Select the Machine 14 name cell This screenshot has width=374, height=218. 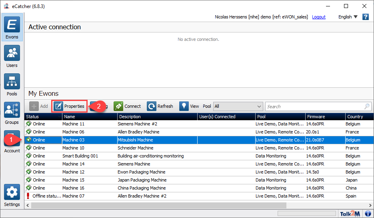coord(74,164)
